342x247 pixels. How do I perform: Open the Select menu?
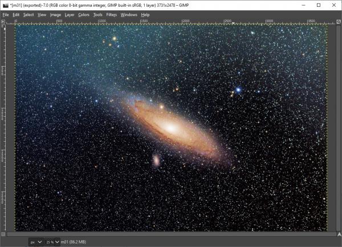tap(28, 15)
